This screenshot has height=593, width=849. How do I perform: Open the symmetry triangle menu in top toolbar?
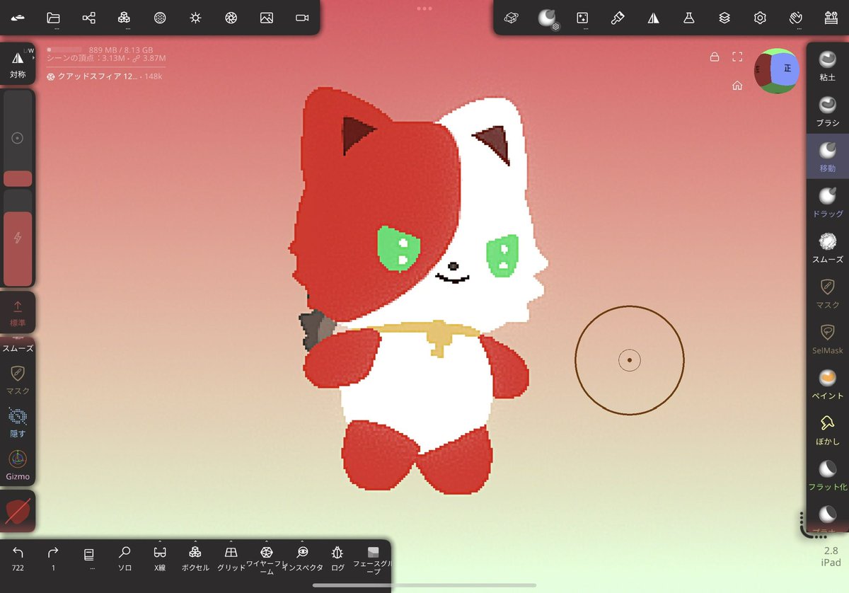coord(653,18)
